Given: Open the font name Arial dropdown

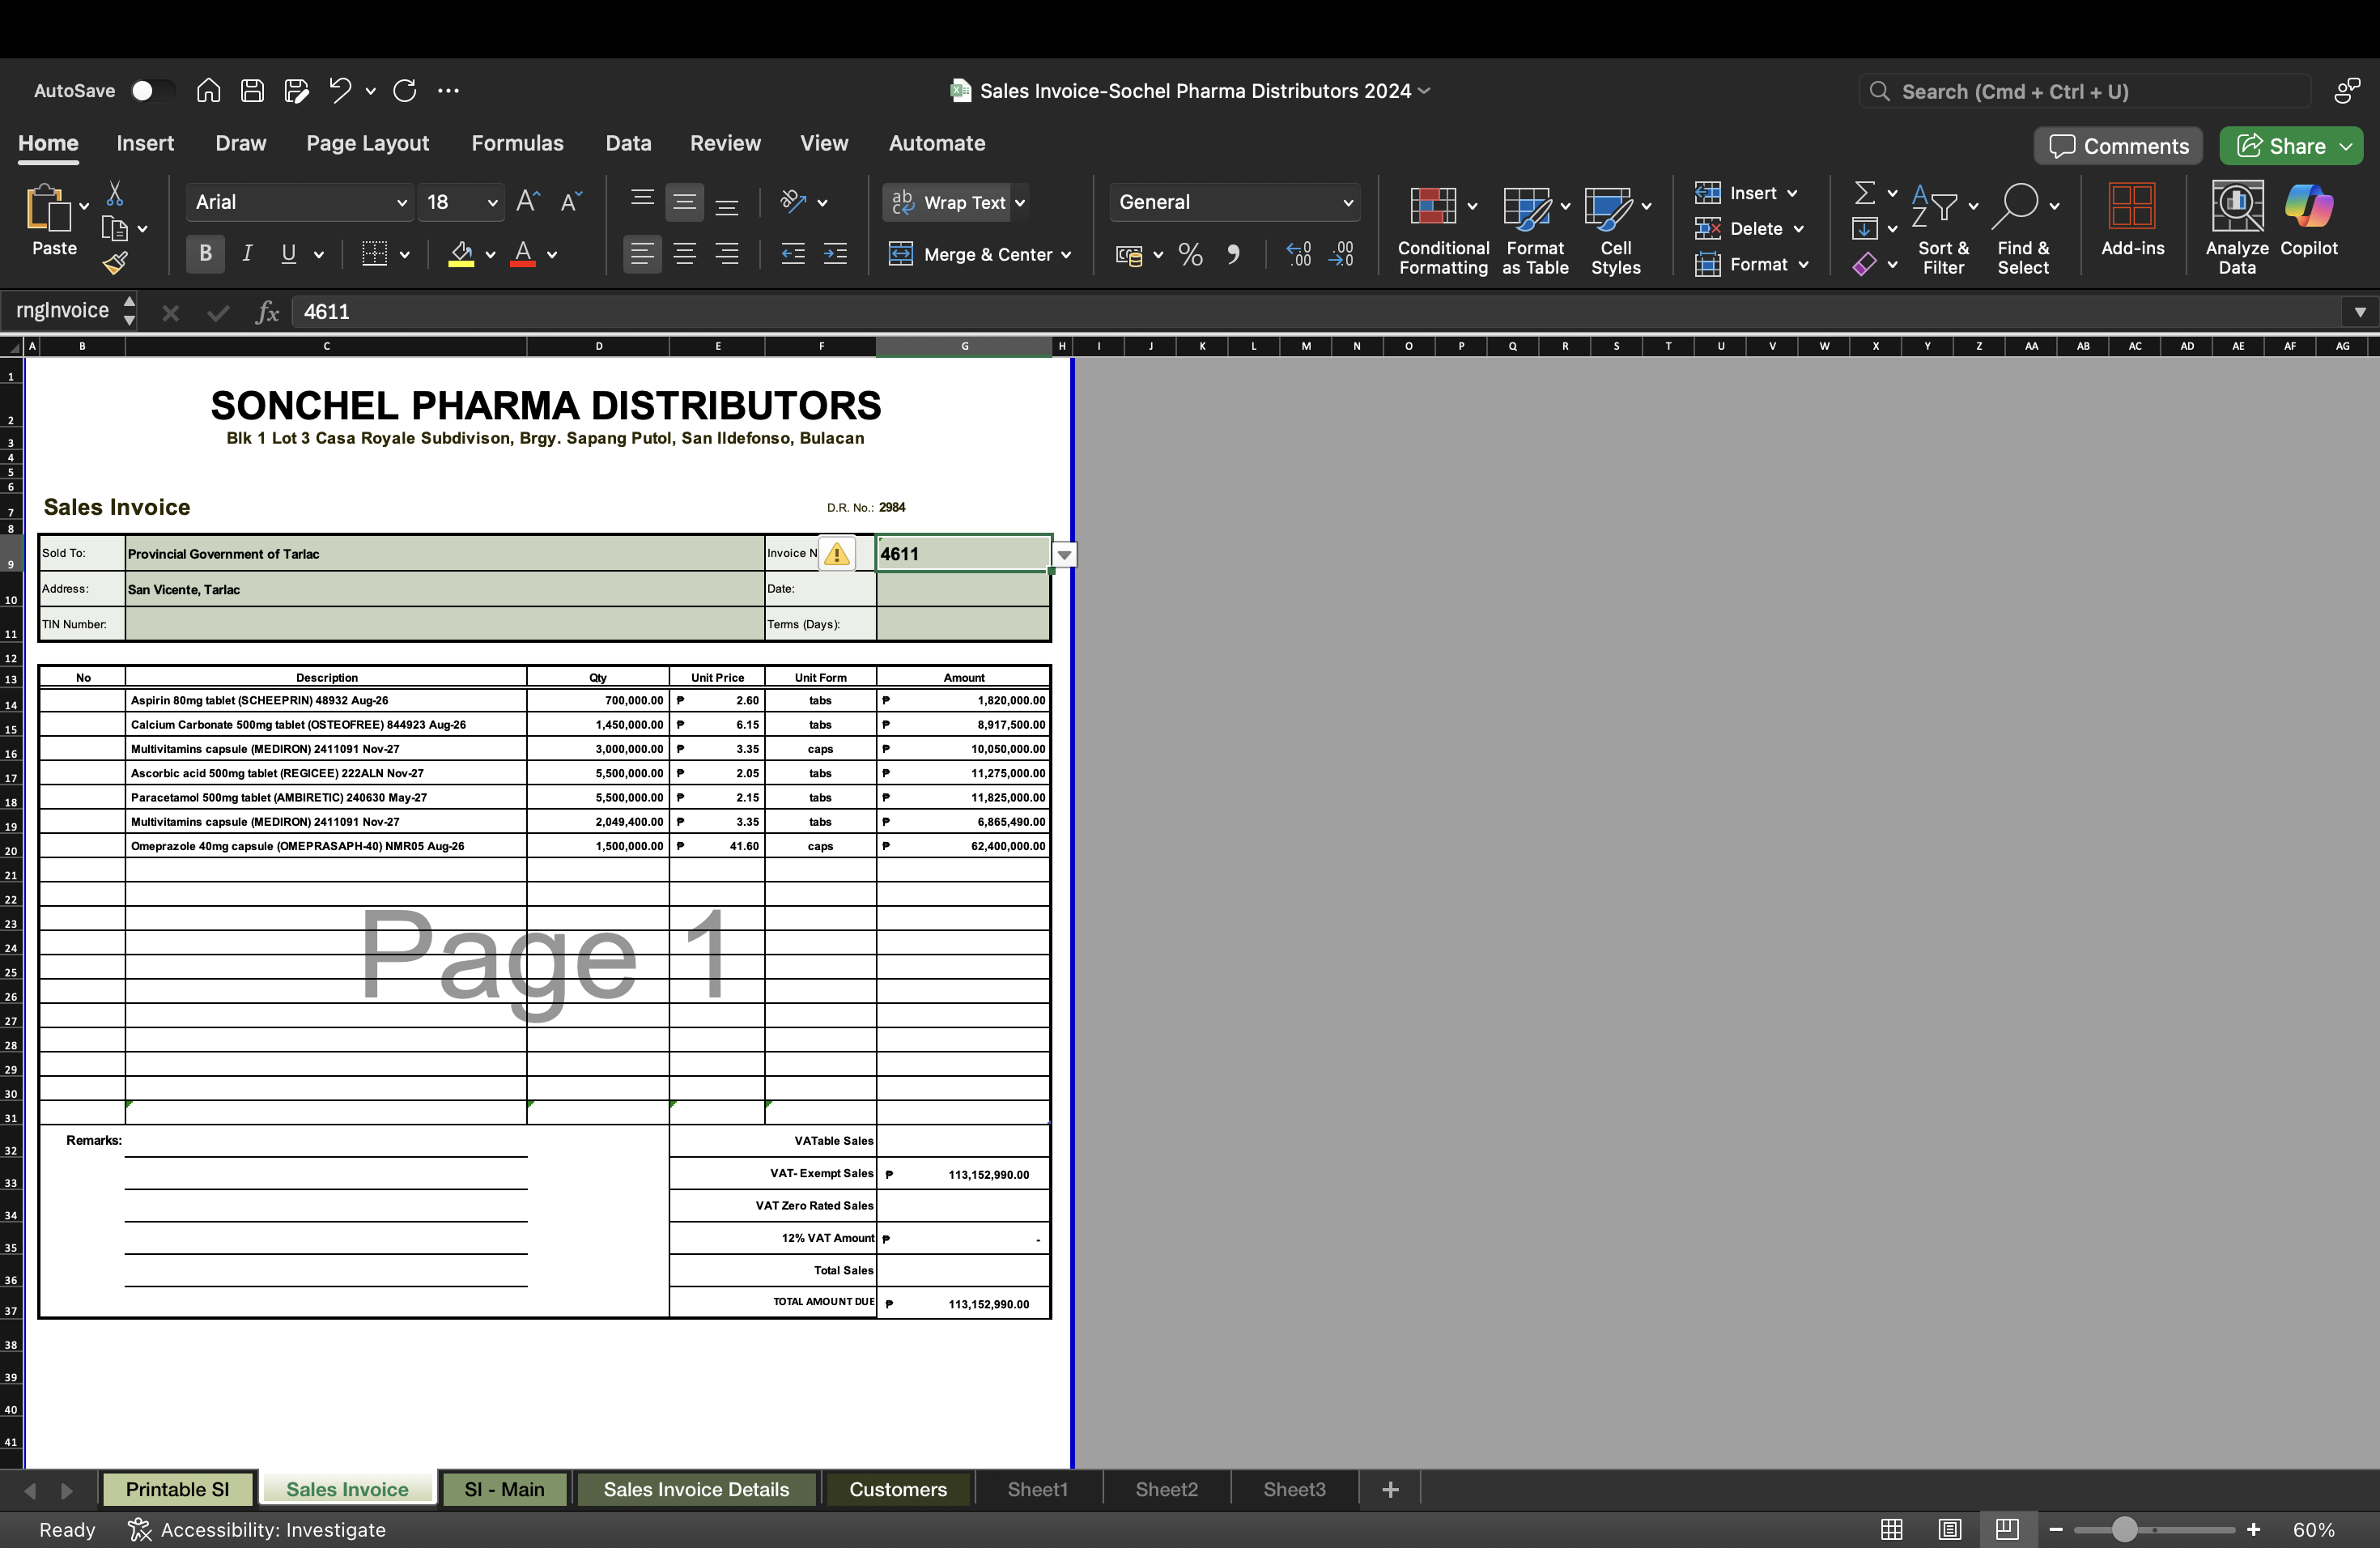Looking at the screenshot, I should 401,203.
